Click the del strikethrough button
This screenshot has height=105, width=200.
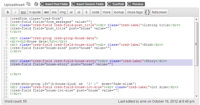[46, 12]
